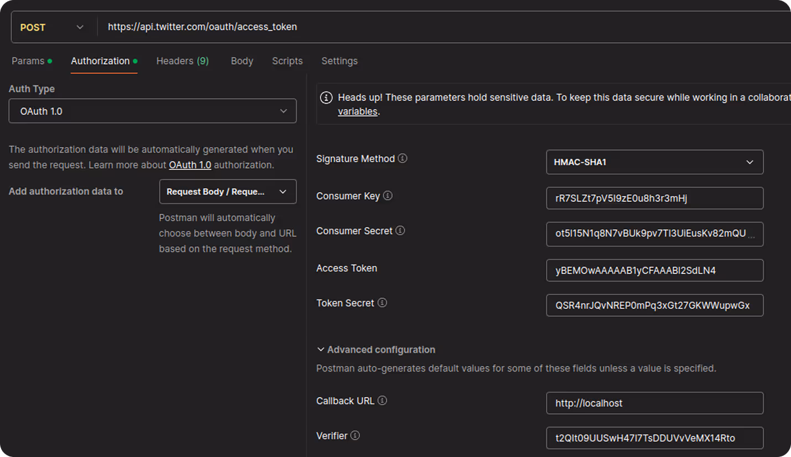The height and width of the screenshot is (457, 791).
Task: Click the info icon next to Callback URL
Action: 382,401
